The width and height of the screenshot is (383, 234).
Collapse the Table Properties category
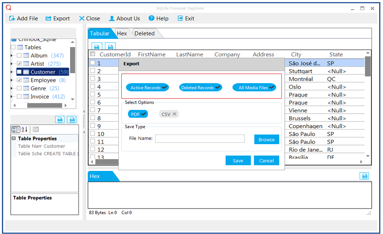(14, 138)
